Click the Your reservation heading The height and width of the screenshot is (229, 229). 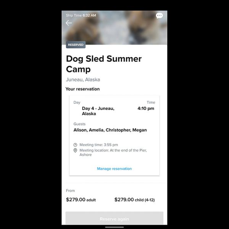(82, 89)
